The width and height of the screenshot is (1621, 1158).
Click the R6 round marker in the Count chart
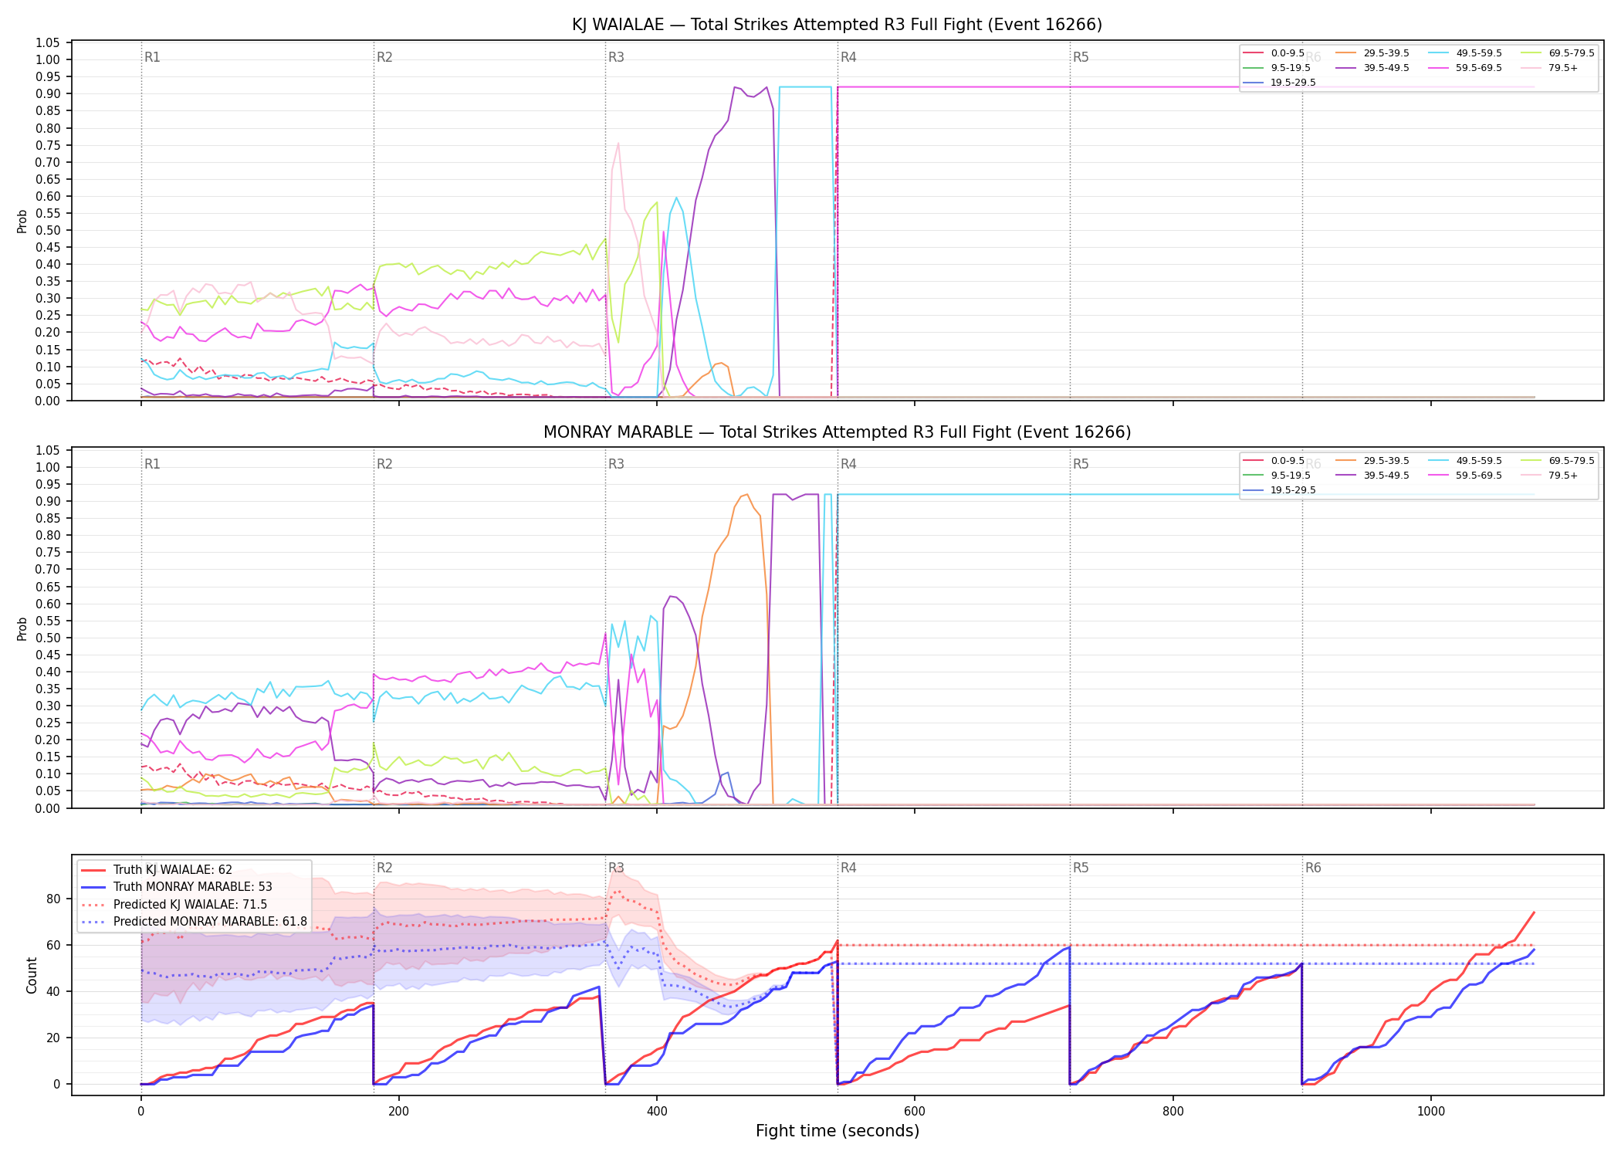coord(1313,868)
